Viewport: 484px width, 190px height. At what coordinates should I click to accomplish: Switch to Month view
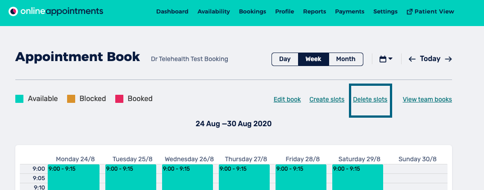(346, 59)
